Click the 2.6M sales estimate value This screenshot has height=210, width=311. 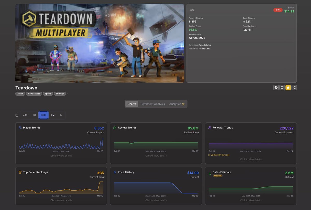click(x=289, y=173)
